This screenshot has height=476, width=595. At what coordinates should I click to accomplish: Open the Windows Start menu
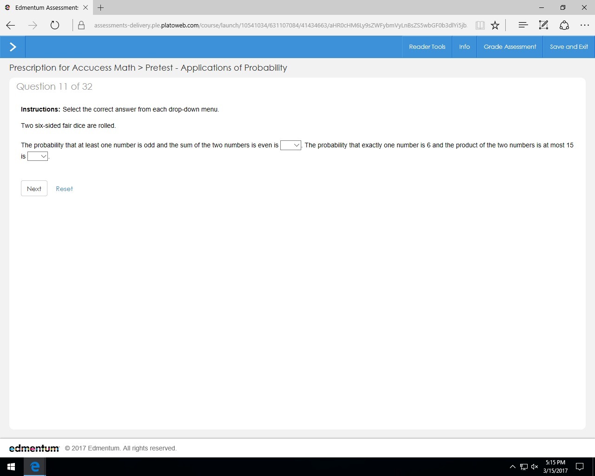coord(11,467)
